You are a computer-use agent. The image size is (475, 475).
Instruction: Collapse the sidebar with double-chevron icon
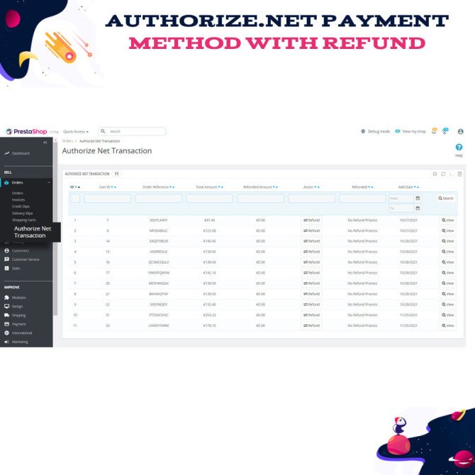45,142
